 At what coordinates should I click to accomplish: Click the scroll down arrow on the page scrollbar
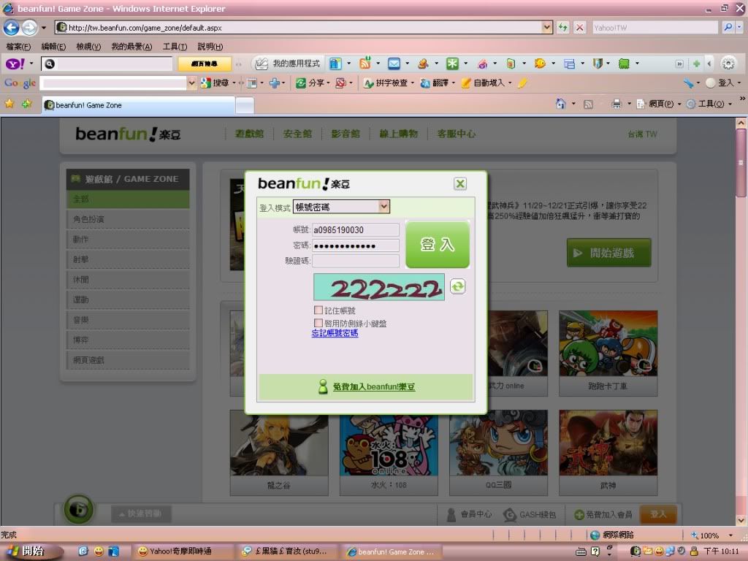[741, 520]
